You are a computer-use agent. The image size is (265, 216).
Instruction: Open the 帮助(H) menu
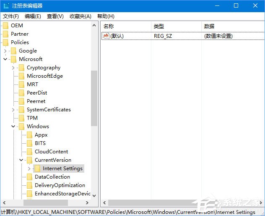[106, 16]
